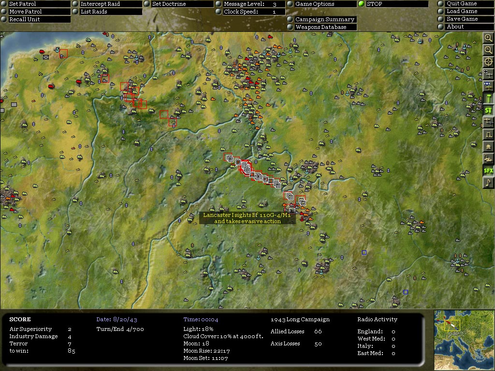495x371 pixels.
Task: Click the crosshair center-map icon
Action: pyautogui.click(x=488, y=62)
